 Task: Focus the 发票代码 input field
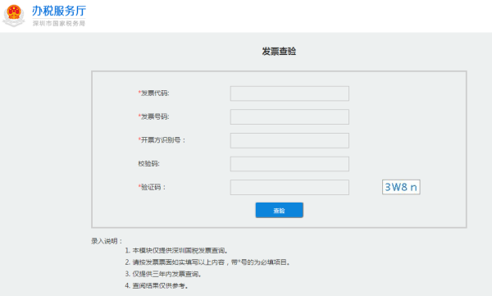289,93
